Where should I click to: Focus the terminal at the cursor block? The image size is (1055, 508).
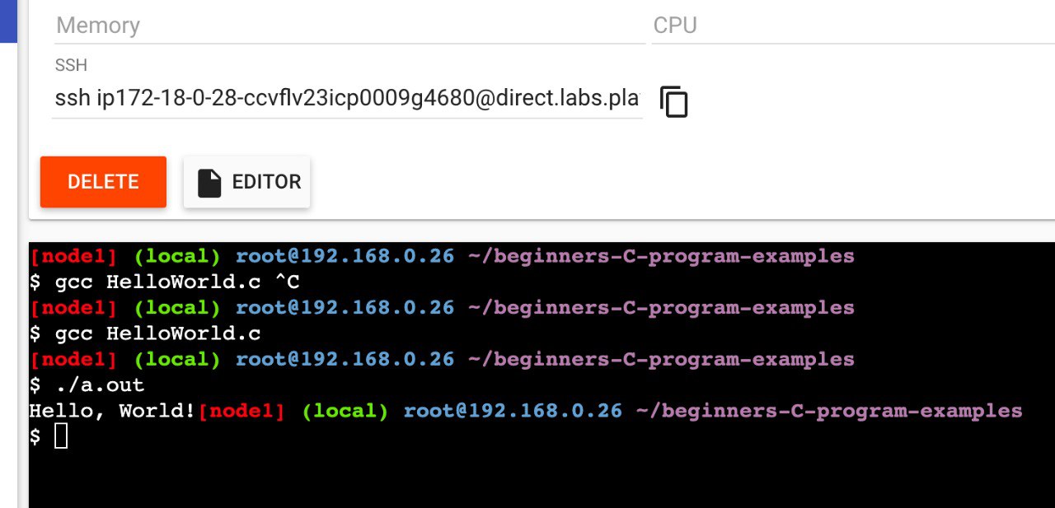[61, 436]
